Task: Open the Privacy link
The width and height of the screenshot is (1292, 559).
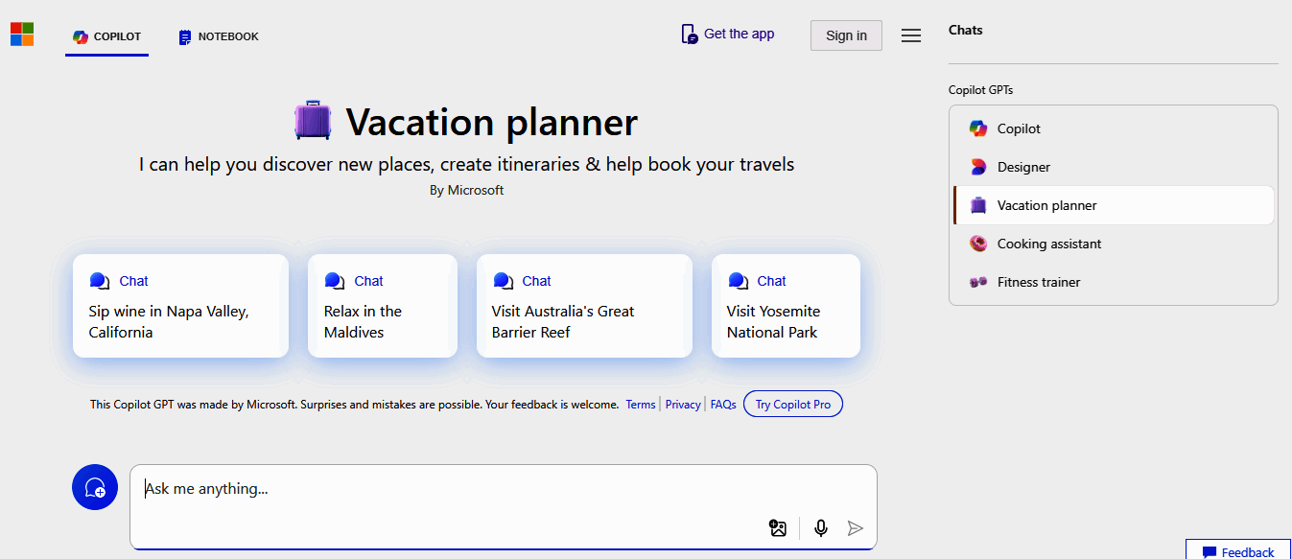Action: tap(683, 405)
